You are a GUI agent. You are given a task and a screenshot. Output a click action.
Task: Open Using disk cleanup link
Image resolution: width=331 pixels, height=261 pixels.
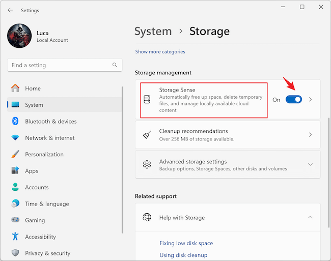[x=183, y=255]
